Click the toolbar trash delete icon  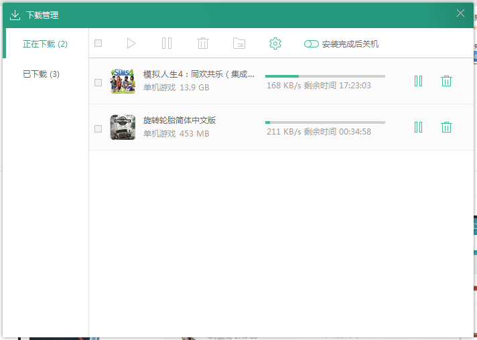[203, 44]
